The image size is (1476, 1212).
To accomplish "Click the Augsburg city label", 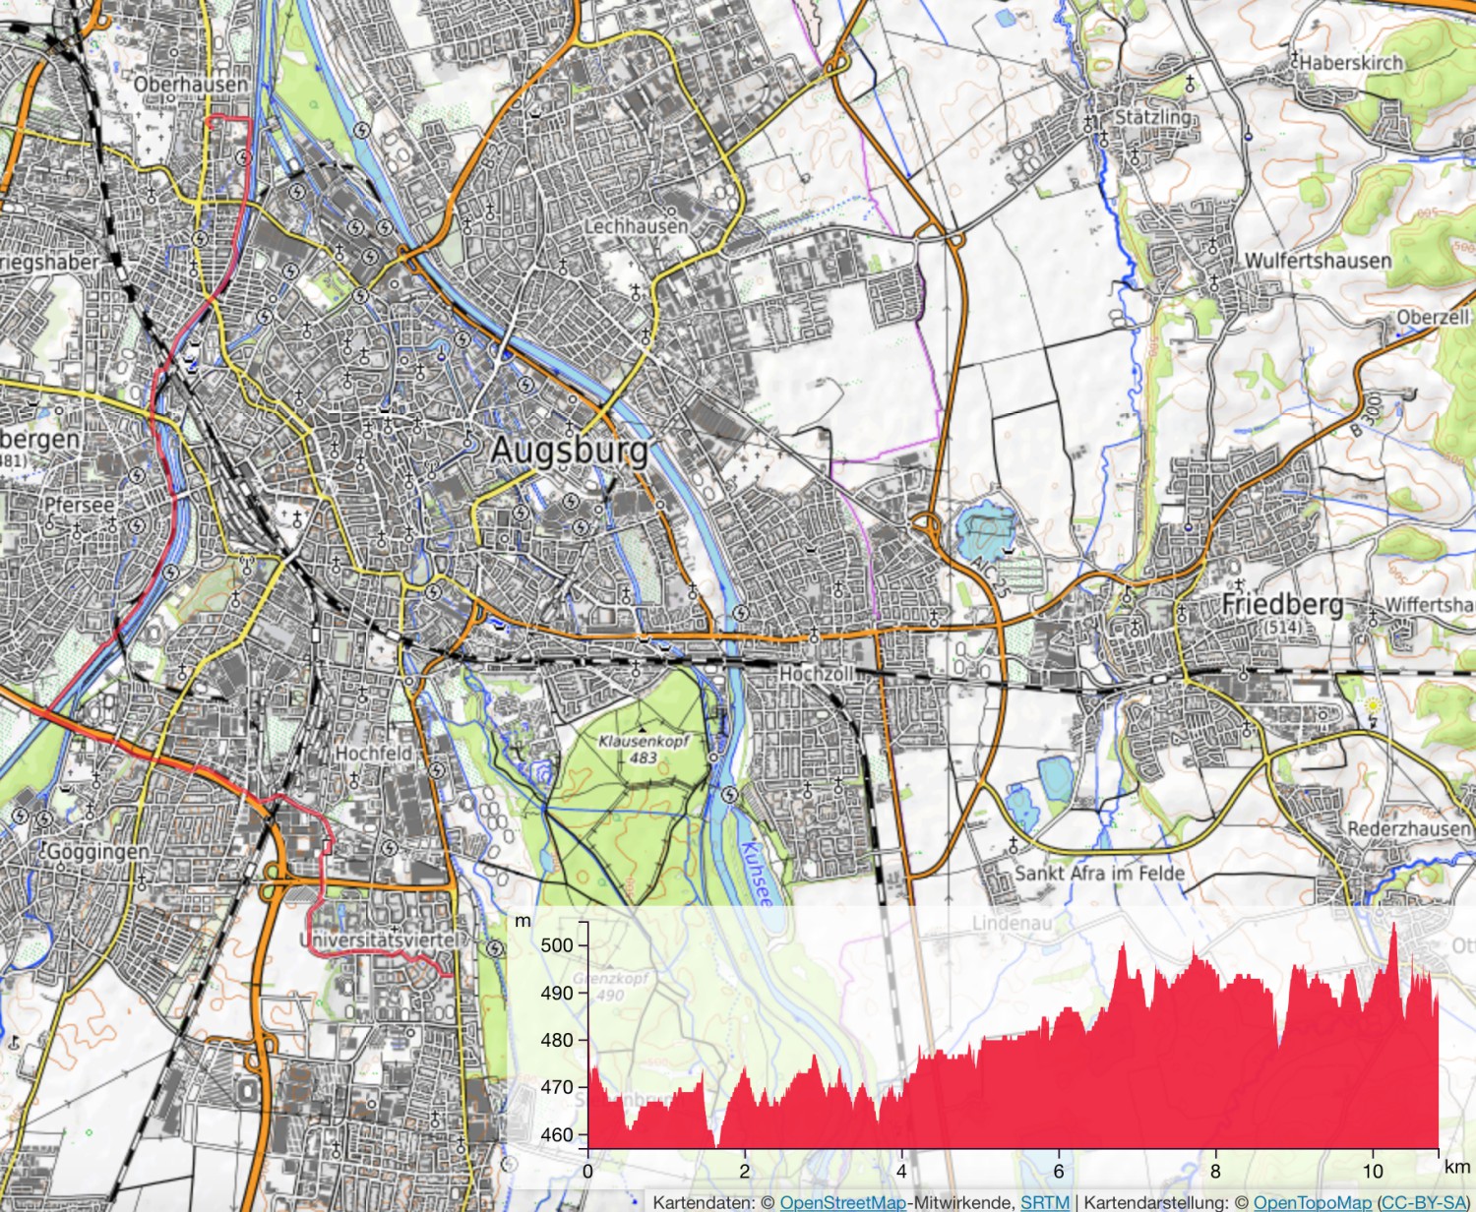I will coord(571,451).
